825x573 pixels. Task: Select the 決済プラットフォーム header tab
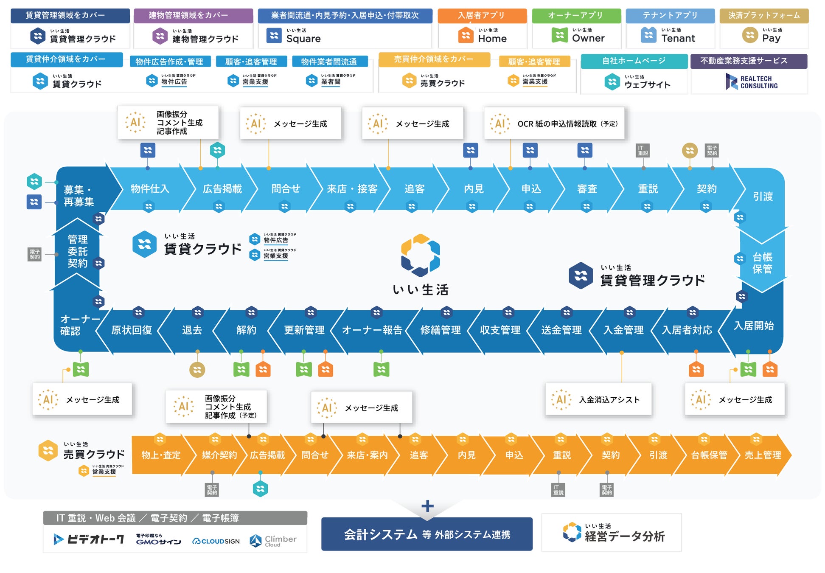pos(764,16)
